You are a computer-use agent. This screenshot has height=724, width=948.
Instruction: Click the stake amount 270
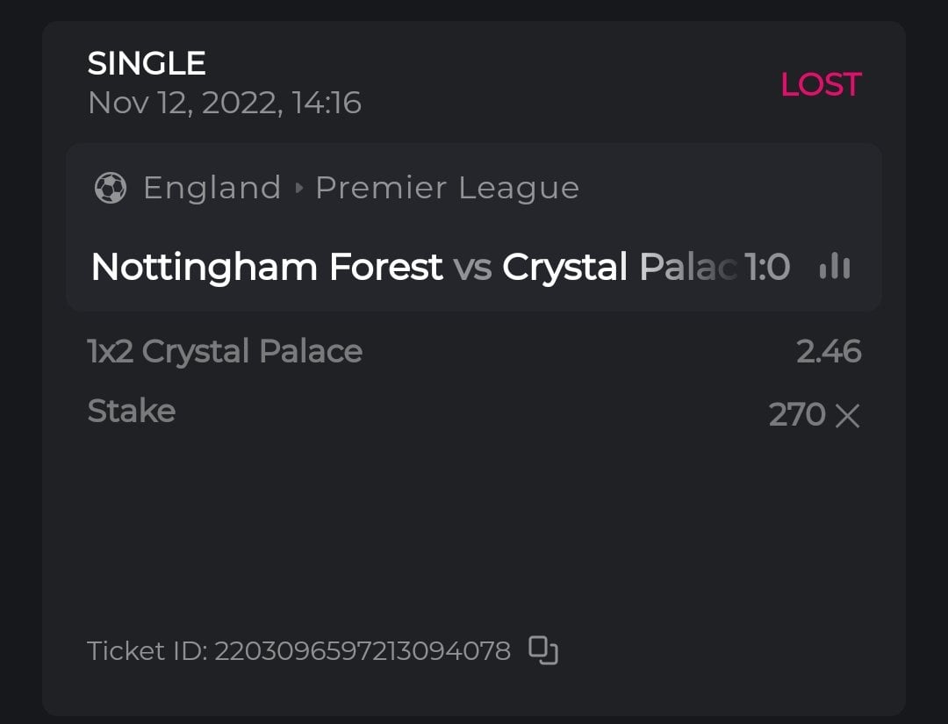click(797, 414)
